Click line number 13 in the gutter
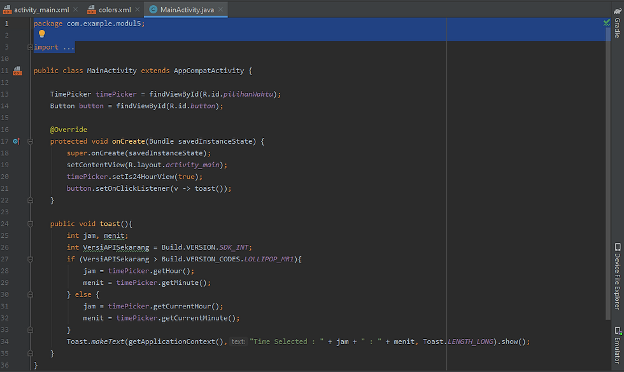This screenshot has height=372, width=624. click(5, 94)
